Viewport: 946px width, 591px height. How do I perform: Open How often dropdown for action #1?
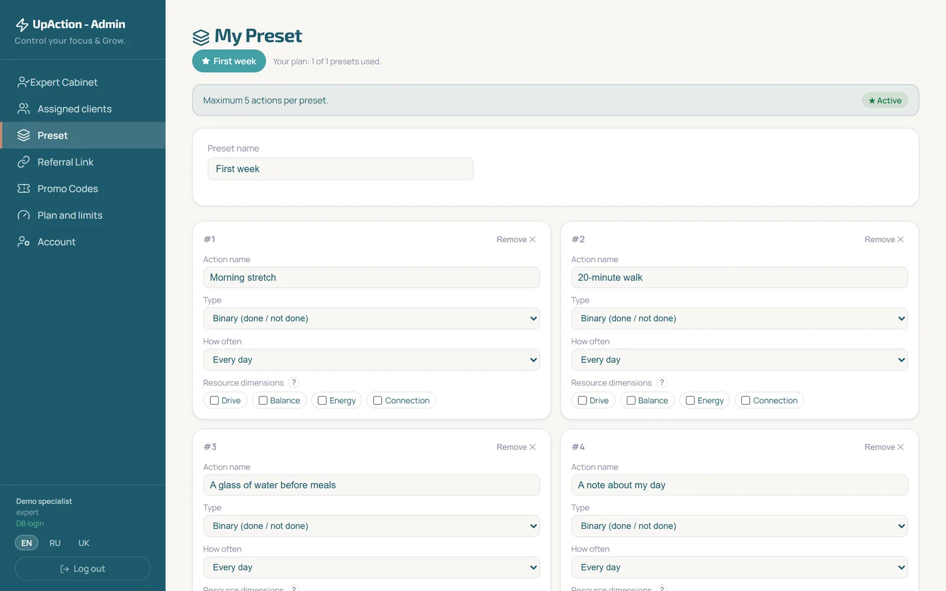click(371, 360)
